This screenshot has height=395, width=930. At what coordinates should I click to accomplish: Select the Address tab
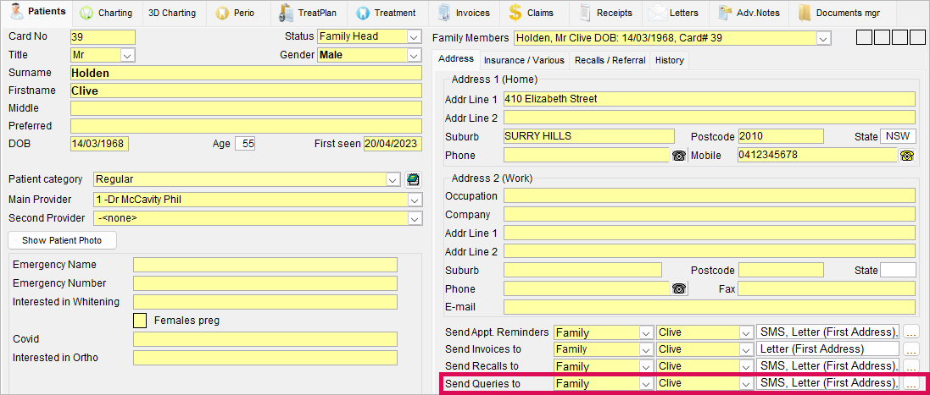pos(456,59)
